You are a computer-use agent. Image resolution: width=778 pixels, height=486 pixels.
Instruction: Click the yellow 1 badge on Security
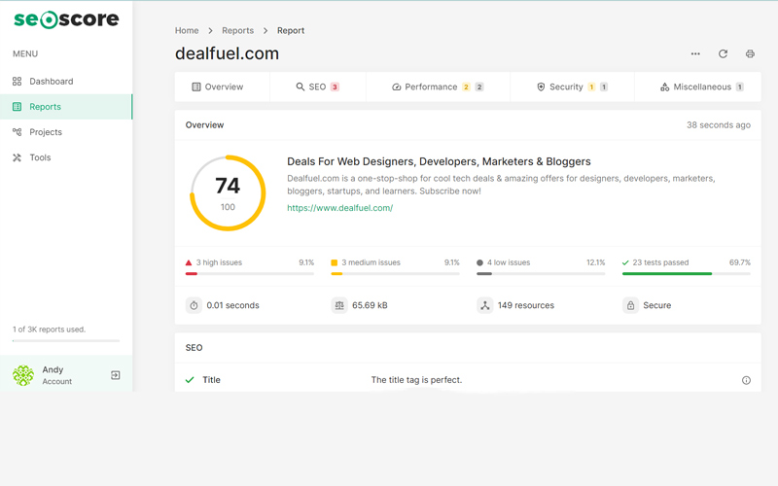(591, 87)
